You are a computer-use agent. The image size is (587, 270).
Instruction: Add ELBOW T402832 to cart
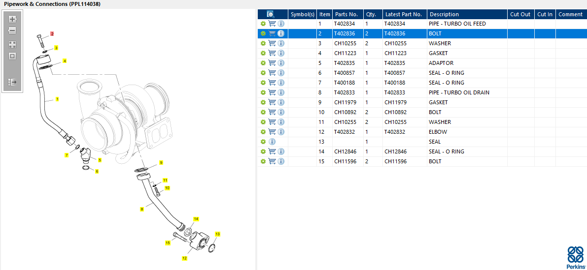(272, 131)
